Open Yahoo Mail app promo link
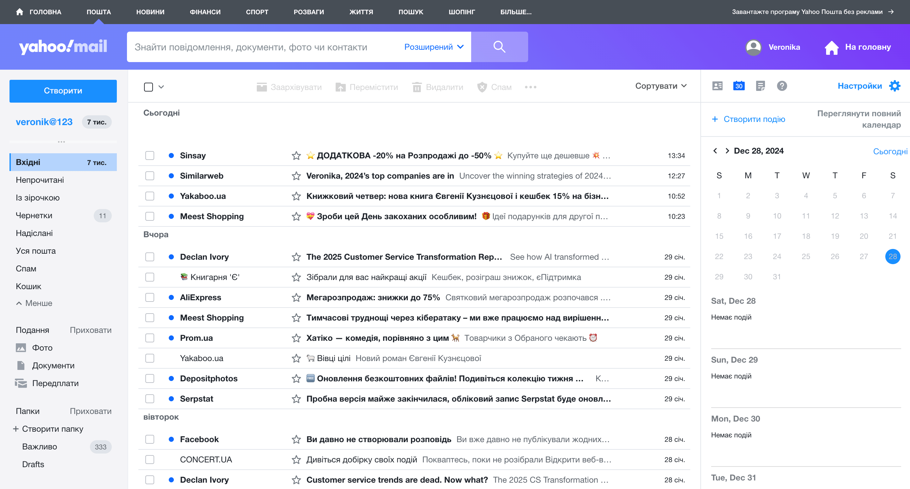 coord(812,12)
